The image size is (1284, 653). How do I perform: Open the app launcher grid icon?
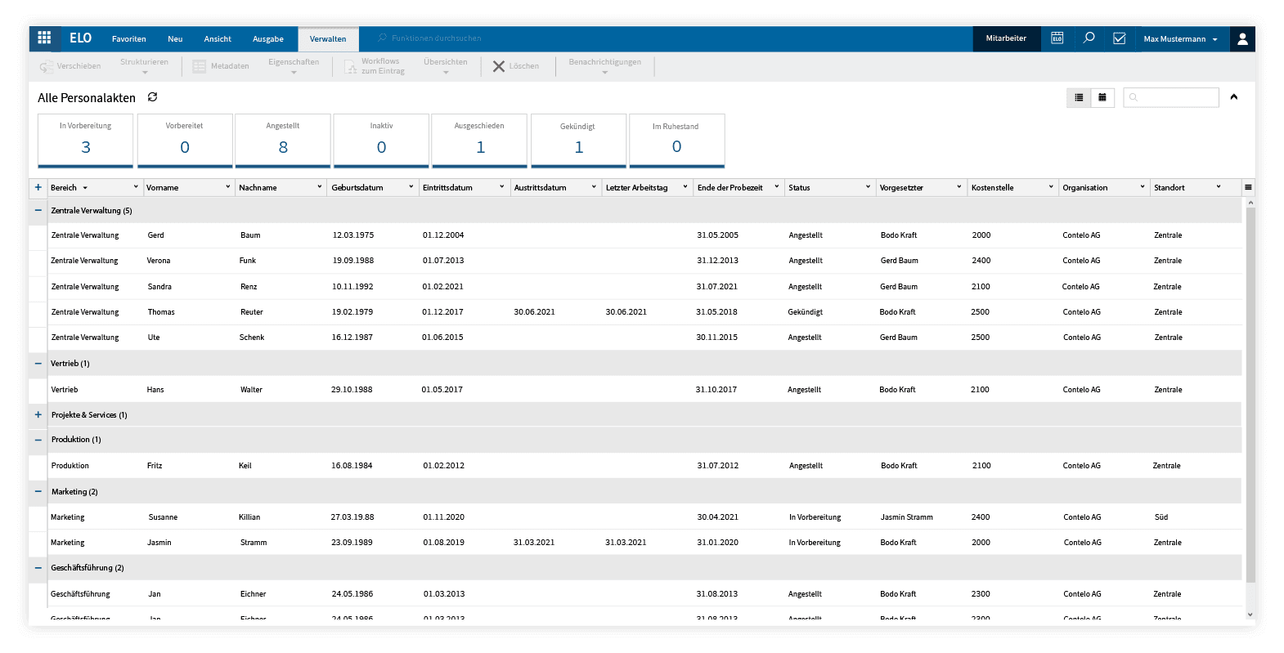tap(44, 38)
